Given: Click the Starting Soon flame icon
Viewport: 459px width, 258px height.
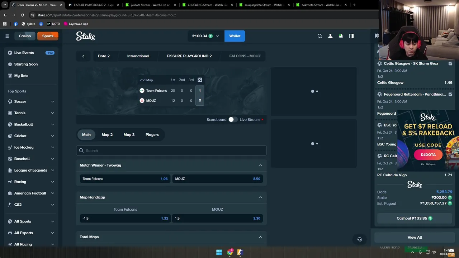Looking at the screenshot, I should (x=10, y=64).
